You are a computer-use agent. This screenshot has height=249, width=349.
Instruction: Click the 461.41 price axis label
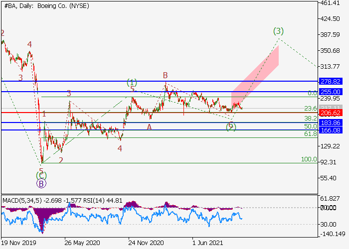pyautogui.click(x=330, y=3)
